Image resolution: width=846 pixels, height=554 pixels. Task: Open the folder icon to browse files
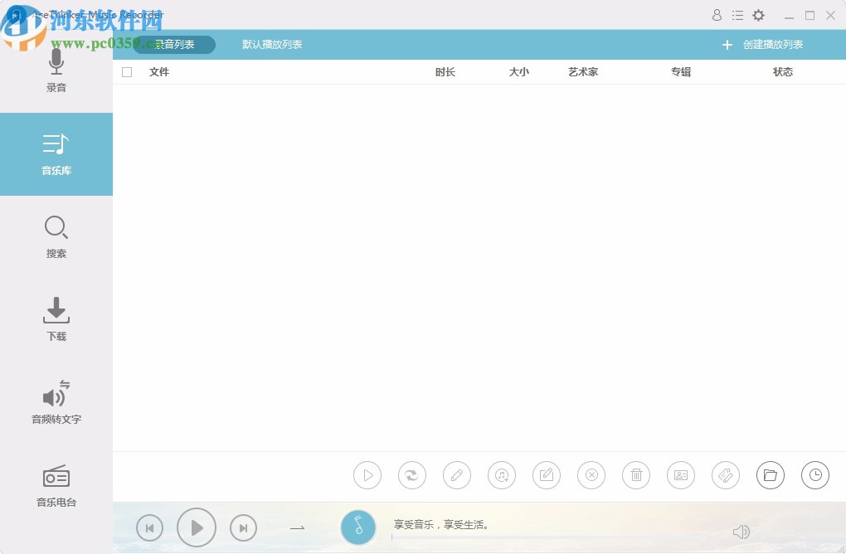pyautogui.click(x=771, y=475)
